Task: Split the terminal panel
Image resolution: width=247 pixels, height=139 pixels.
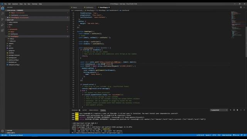Action: (234, 110)
